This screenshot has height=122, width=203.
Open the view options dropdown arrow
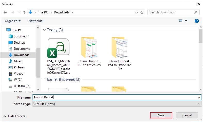click(186, 21)
